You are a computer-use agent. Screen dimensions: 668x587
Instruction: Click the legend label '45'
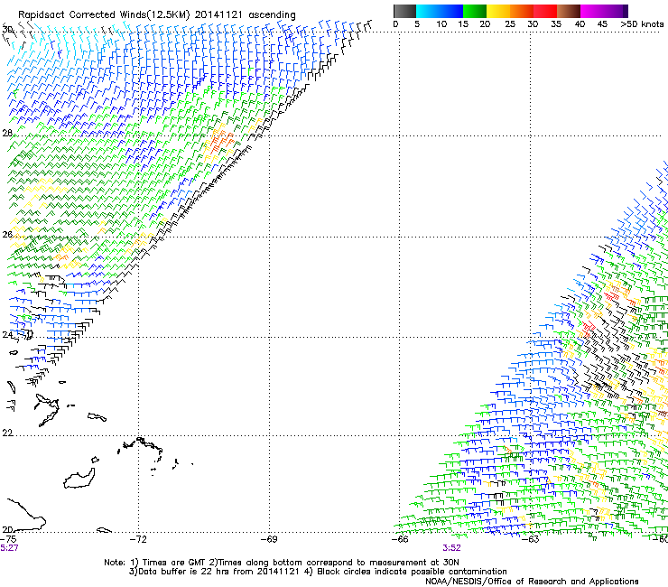click(x=602, y=24)
